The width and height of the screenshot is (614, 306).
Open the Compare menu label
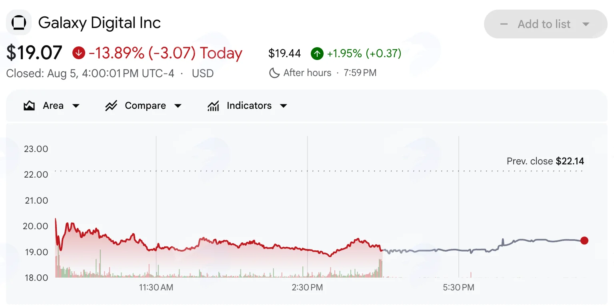coord(145,106)
